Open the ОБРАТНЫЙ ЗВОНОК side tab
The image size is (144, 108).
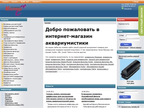[x=141, y=20]
